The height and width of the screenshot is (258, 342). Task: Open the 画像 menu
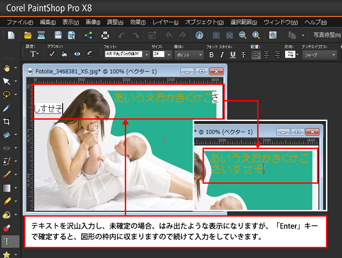pyautogui.click(x=93, y=22)
